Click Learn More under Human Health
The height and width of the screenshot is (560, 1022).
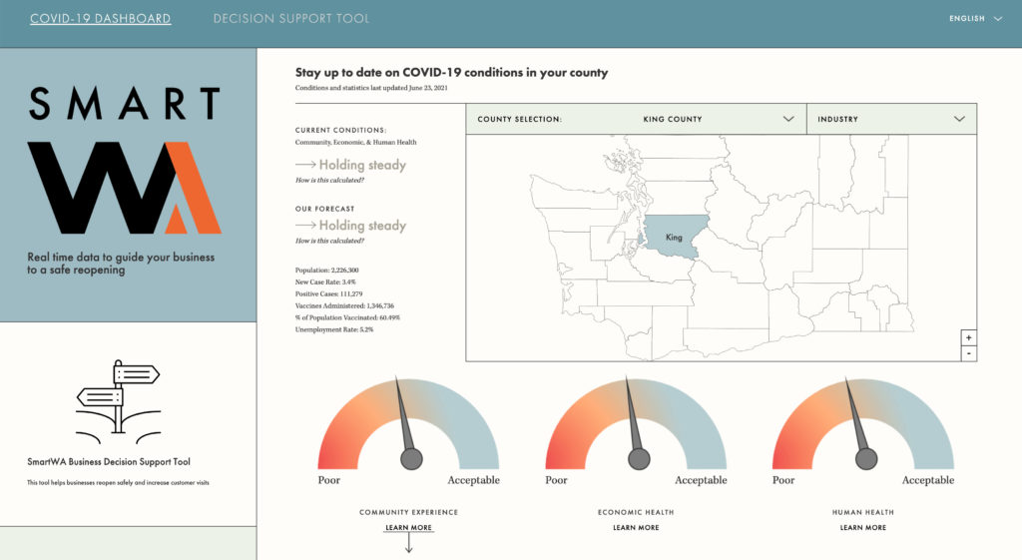pyautogui.click(x=862, y=527)
